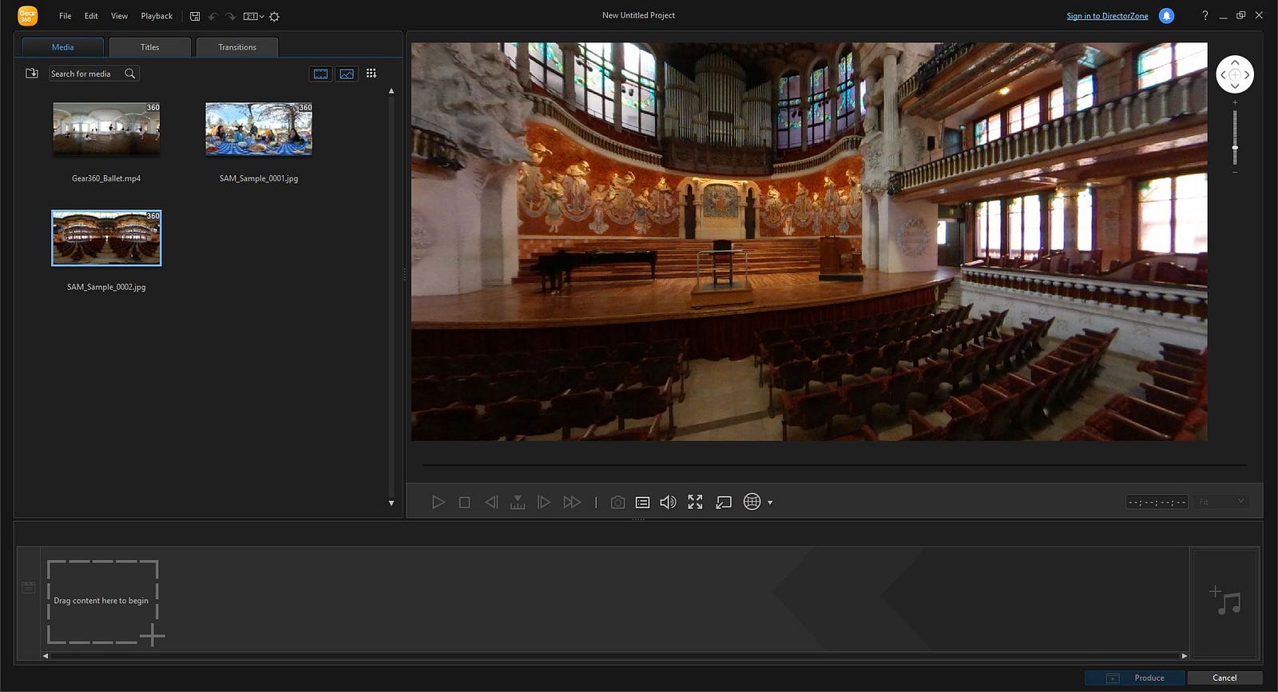The height and width of the screenshot is (692, 1278).
Task: Click the save project disk icon
Action: 195,16
